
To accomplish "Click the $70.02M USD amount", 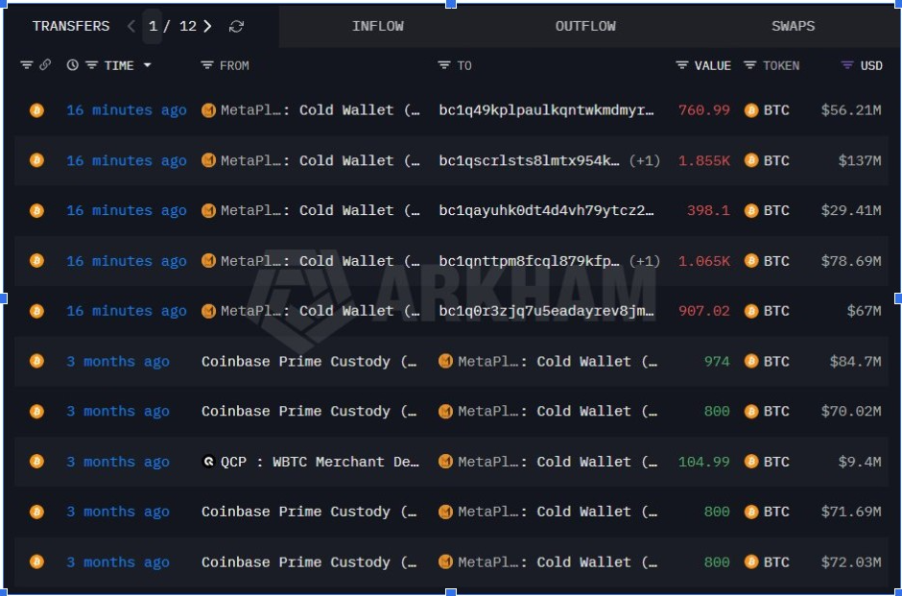I will pos(851,412).
